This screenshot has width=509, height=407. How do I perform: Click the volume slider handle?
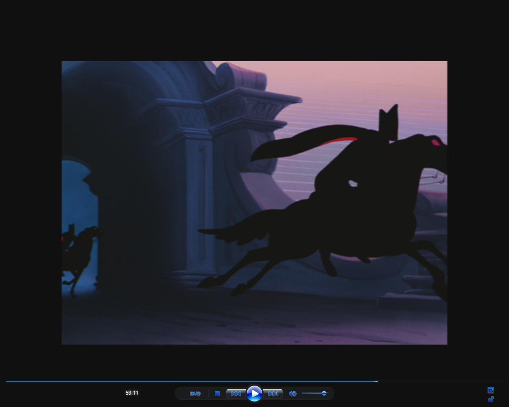(x=324, y=393)
